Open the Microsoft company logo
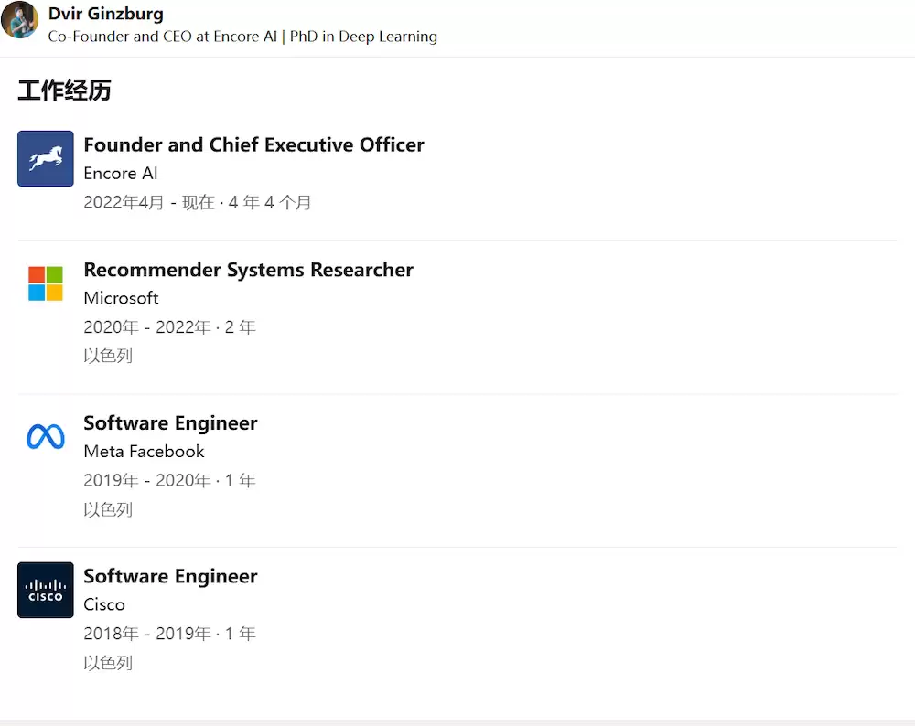The width and height of the screenshot is (915, 726). pyautogui.click(x=46, y=283)
